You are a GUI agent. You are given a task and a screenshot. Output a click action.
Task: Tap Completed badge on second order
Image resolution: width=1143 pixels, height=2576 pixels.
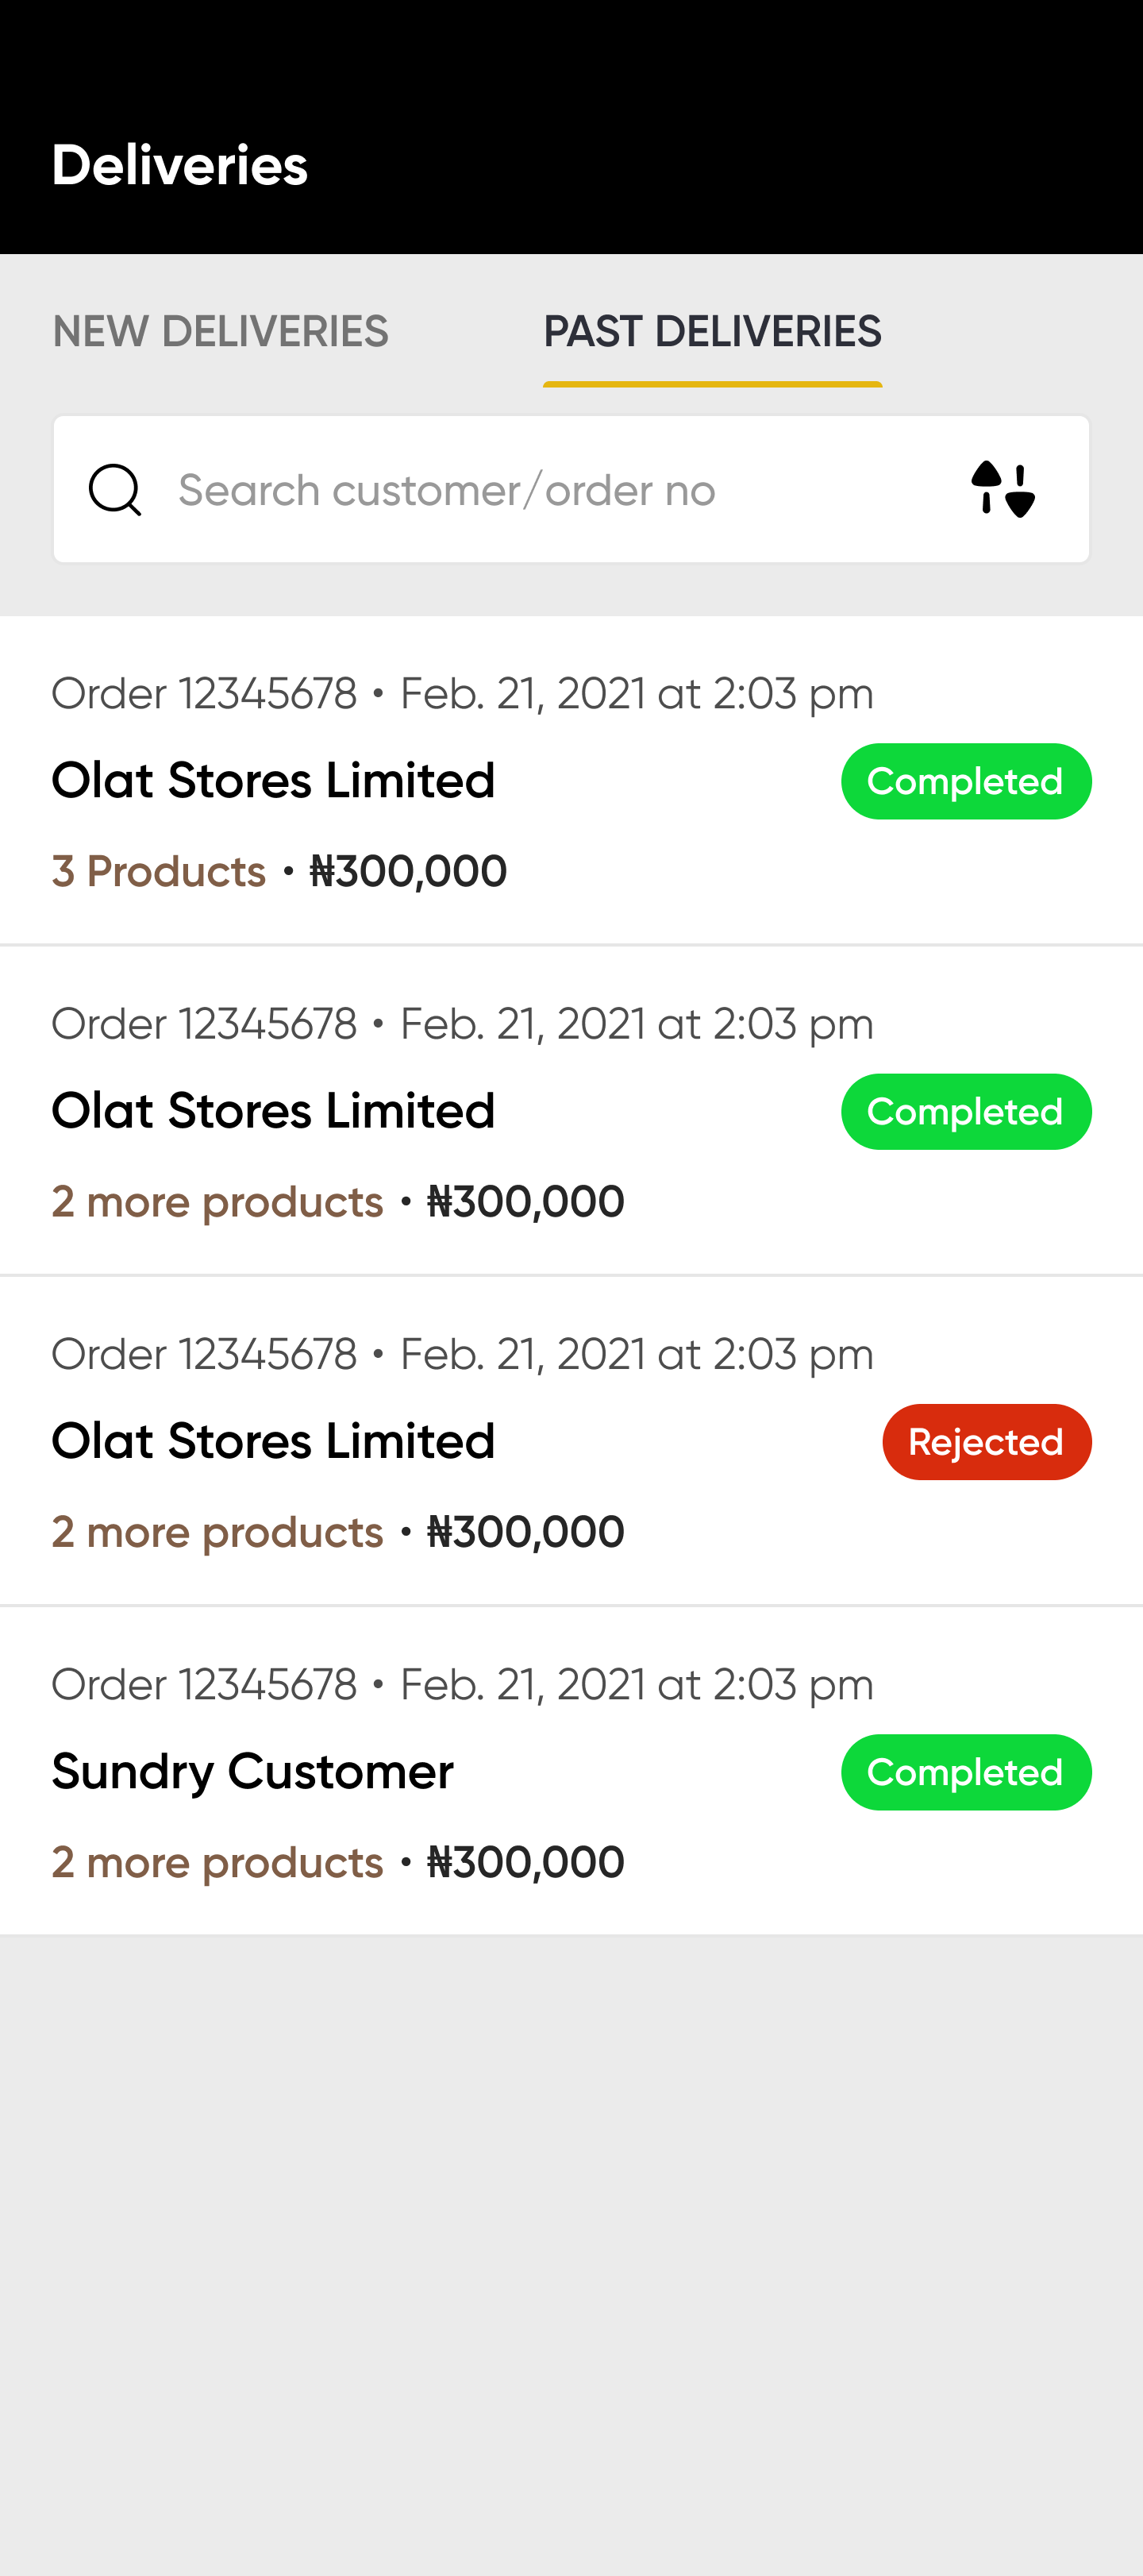(965, 1112)
